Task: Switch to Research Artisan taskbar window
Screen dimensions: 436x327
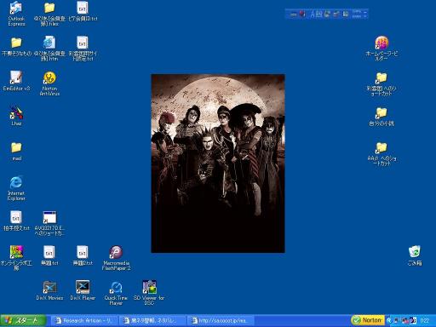Action: pos(84,321)
